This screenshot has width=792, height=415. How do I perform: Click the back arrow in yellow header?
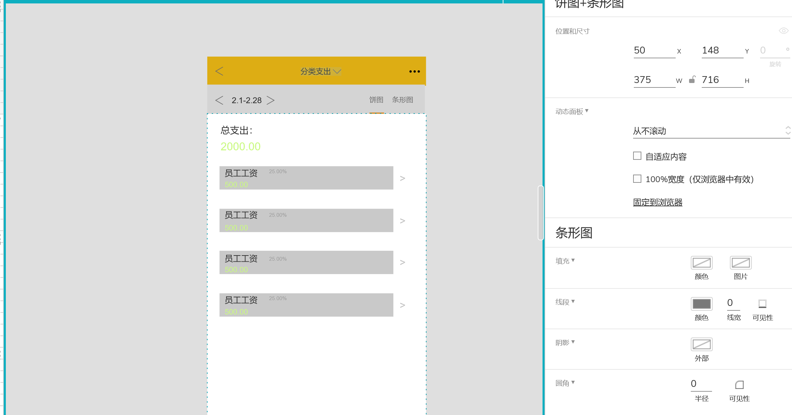coord(219,71)
